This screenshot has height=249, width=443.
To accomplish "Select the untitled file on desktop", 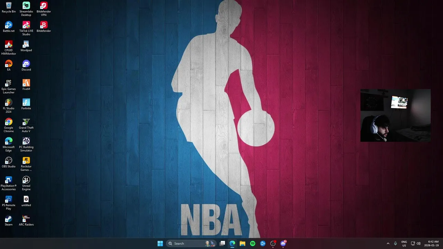I will click(x=26, y=201).
